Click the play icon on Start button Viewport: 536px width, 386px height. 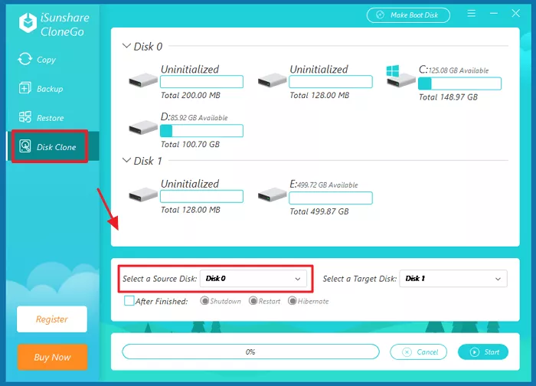475,352
